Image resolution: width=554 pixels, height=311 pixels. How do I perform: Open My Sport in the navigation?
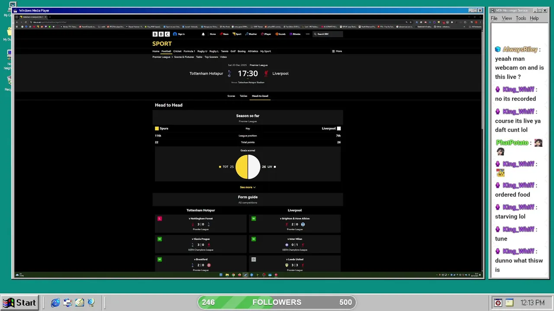(x=265, y=51)
